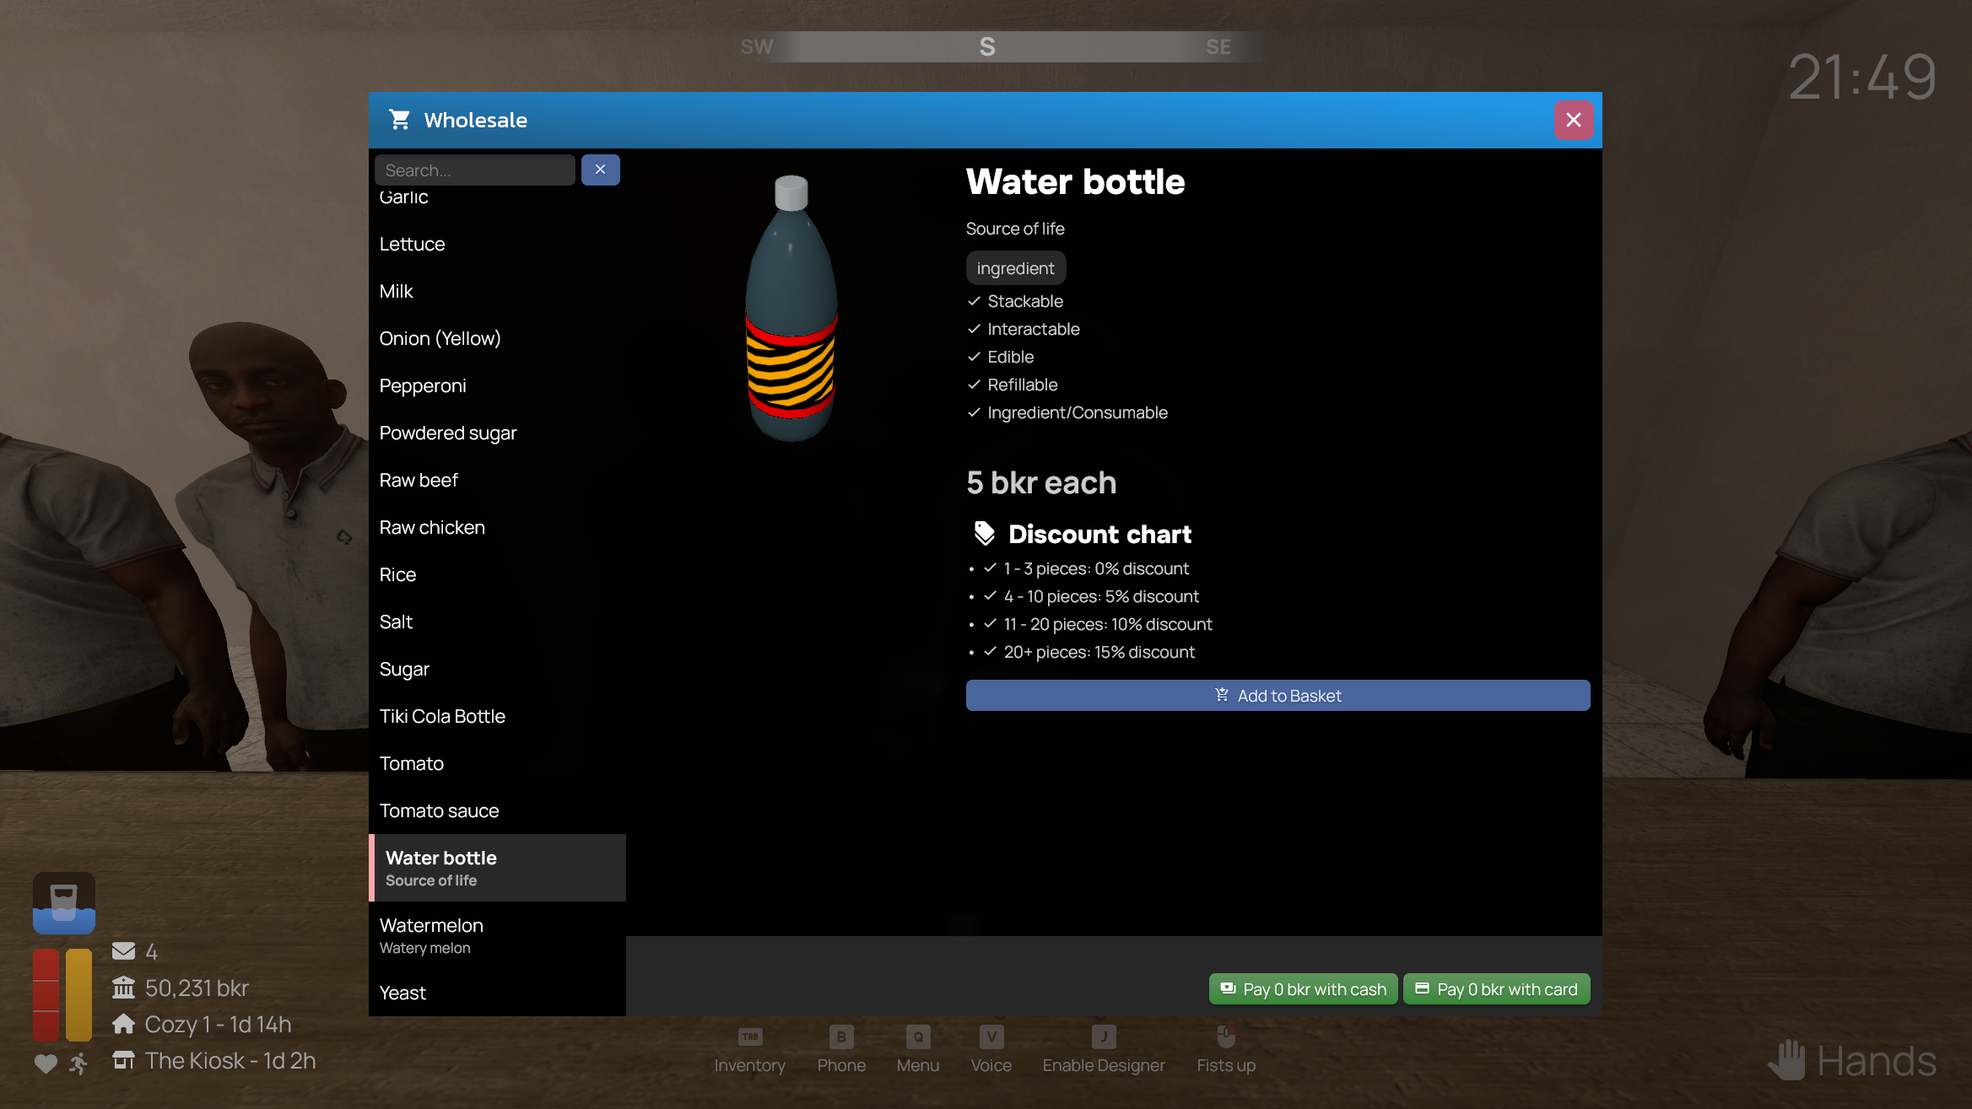Close the Wholesale window
The width and height of the screenshot is (1972, 1109).
coord(1574,120)
